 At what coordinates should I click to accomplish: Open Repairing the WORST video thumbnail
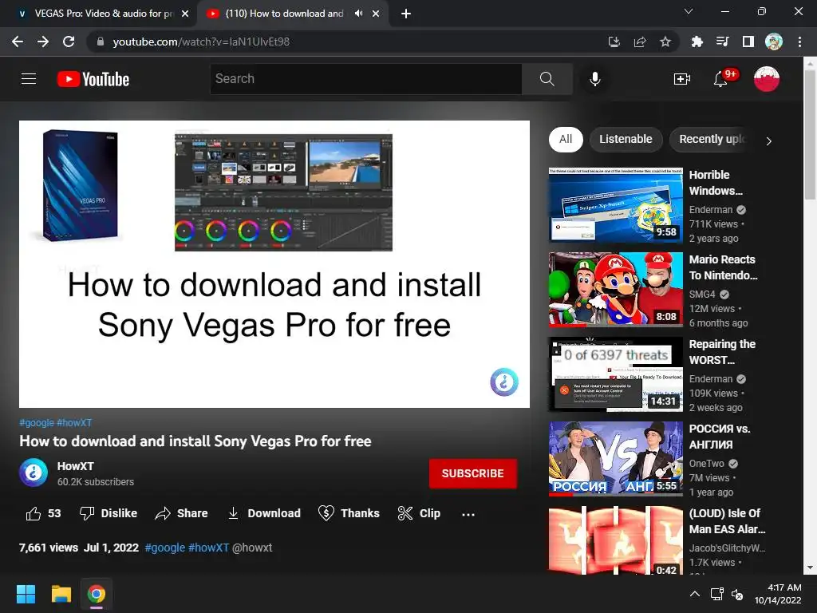tap(615, 374)
